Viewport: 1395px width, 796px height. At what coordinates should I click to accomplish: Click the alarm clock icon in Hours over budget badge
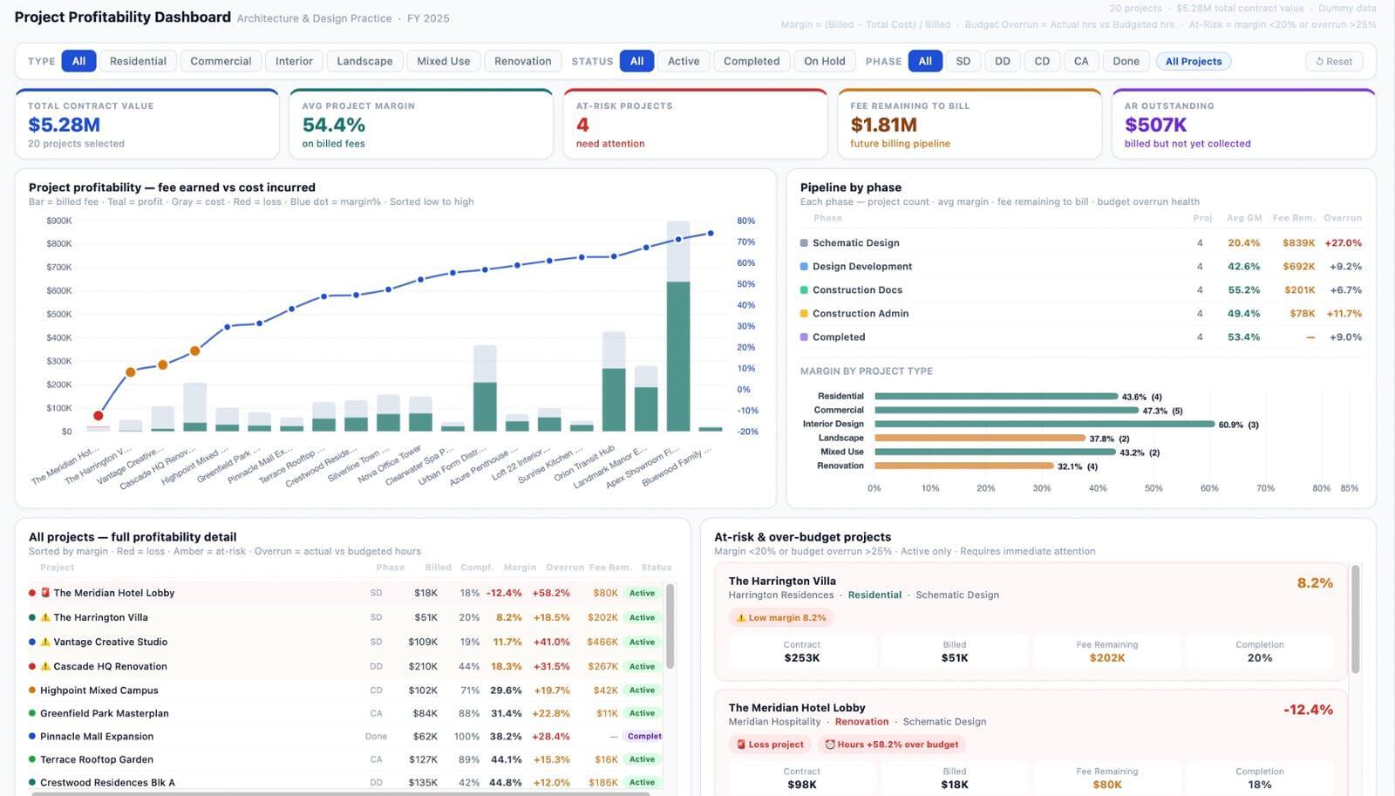[x=830, y=745]
